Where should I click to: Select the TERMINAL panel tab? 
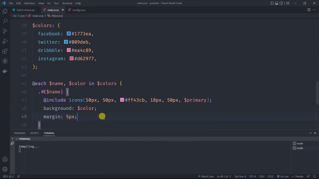49,133
